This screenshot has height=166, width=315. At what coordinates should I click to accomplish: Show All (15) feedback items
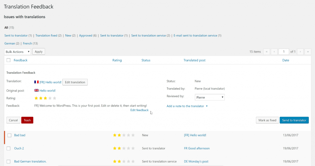9,28
